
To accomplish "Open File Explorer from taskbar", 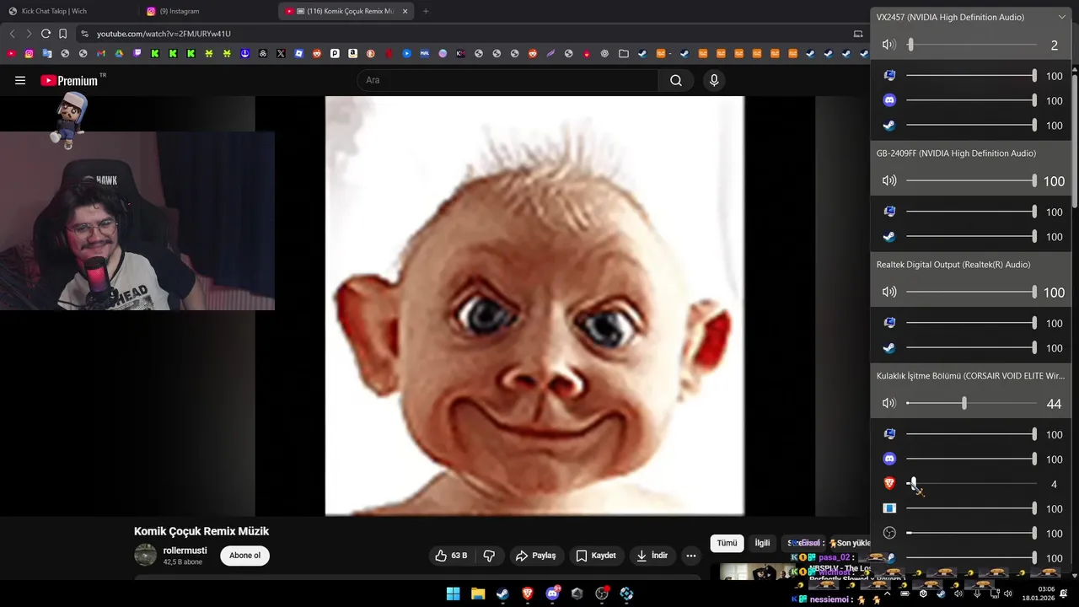I will tap(478, 594).
